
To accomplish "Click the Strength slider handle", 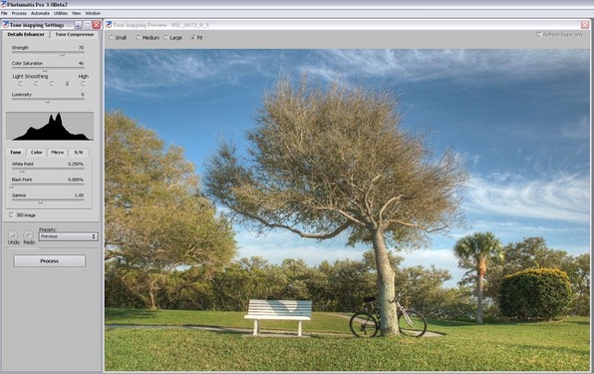I will (x=63, y=54).
